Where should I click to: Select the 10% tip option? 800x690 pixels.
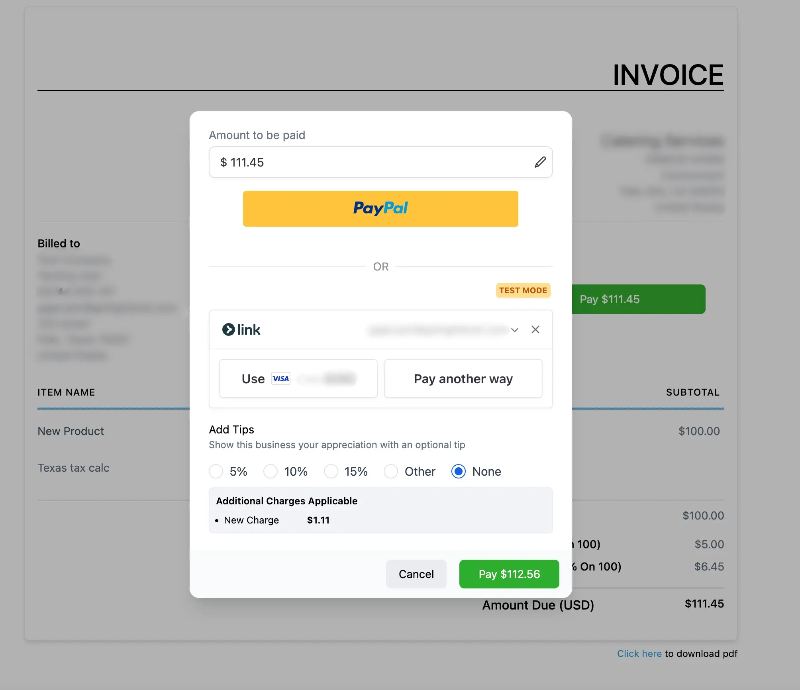271,471
